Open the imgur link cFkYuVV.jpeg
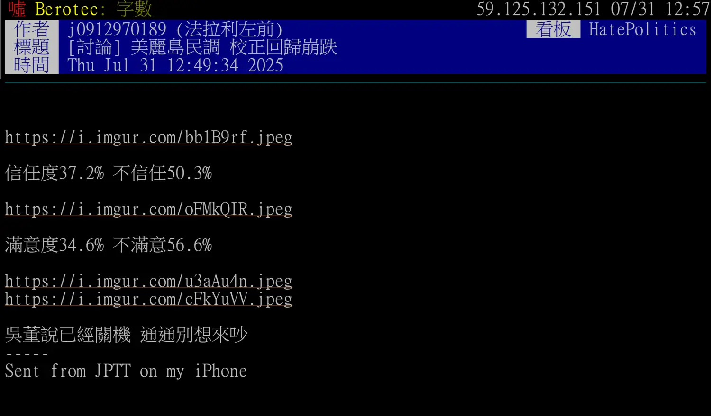The width and height of the screenshot is (711, 416). [x=148, y=299]
